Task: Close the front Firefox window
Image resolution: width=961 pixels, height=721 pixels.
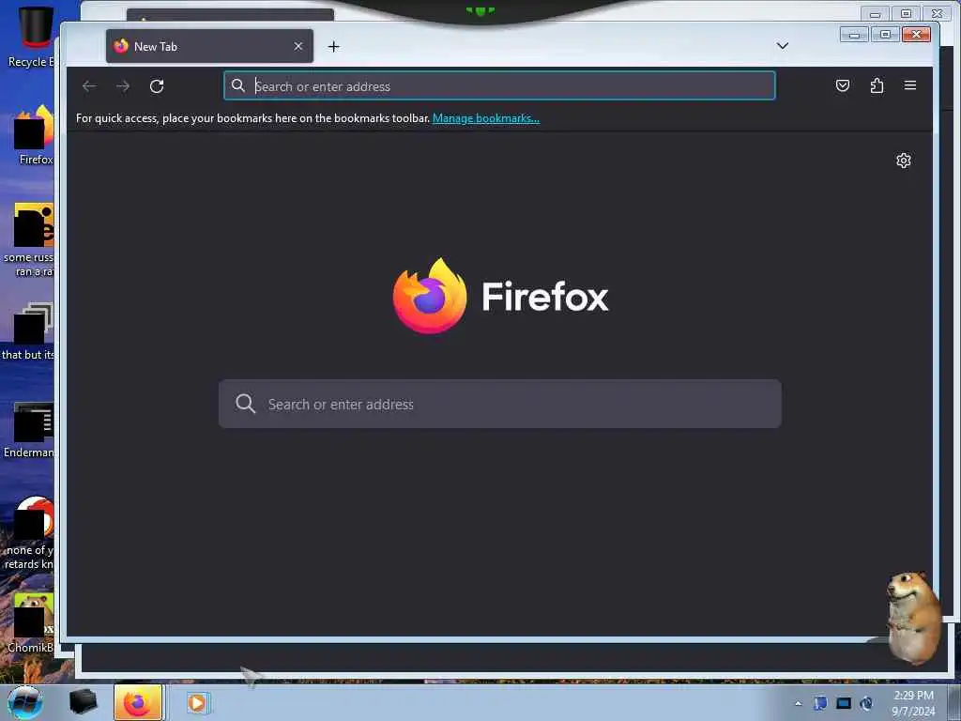Action: 916,35
